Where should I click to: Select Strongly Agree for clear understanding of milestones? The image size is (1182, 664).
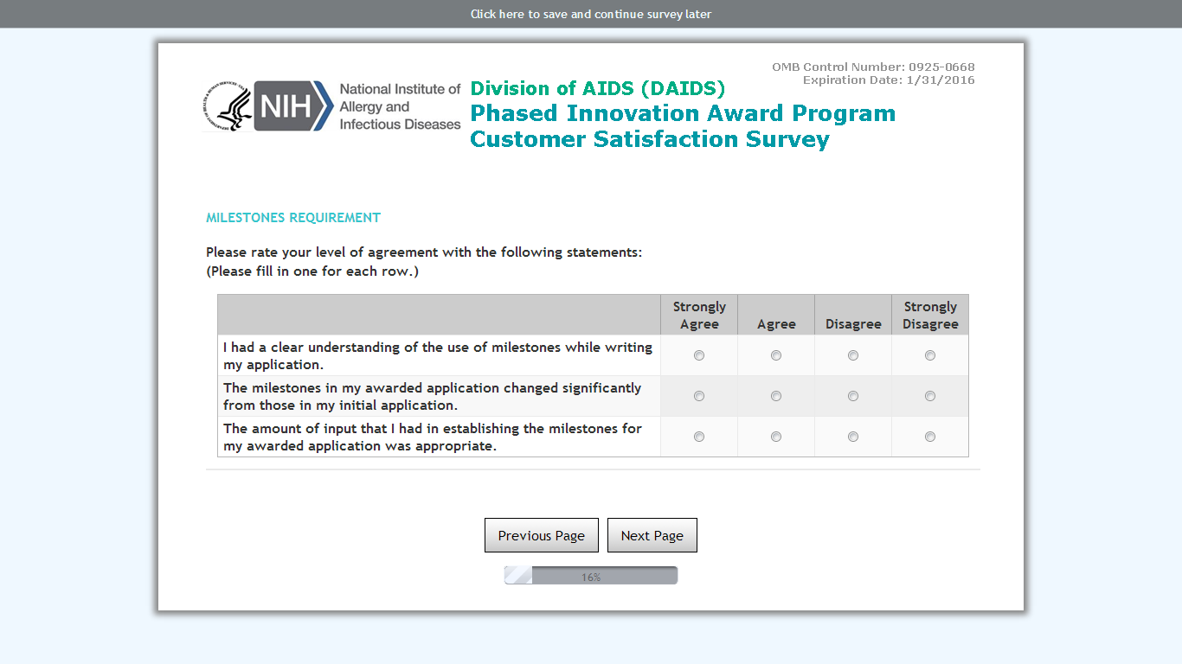point(699,355)
